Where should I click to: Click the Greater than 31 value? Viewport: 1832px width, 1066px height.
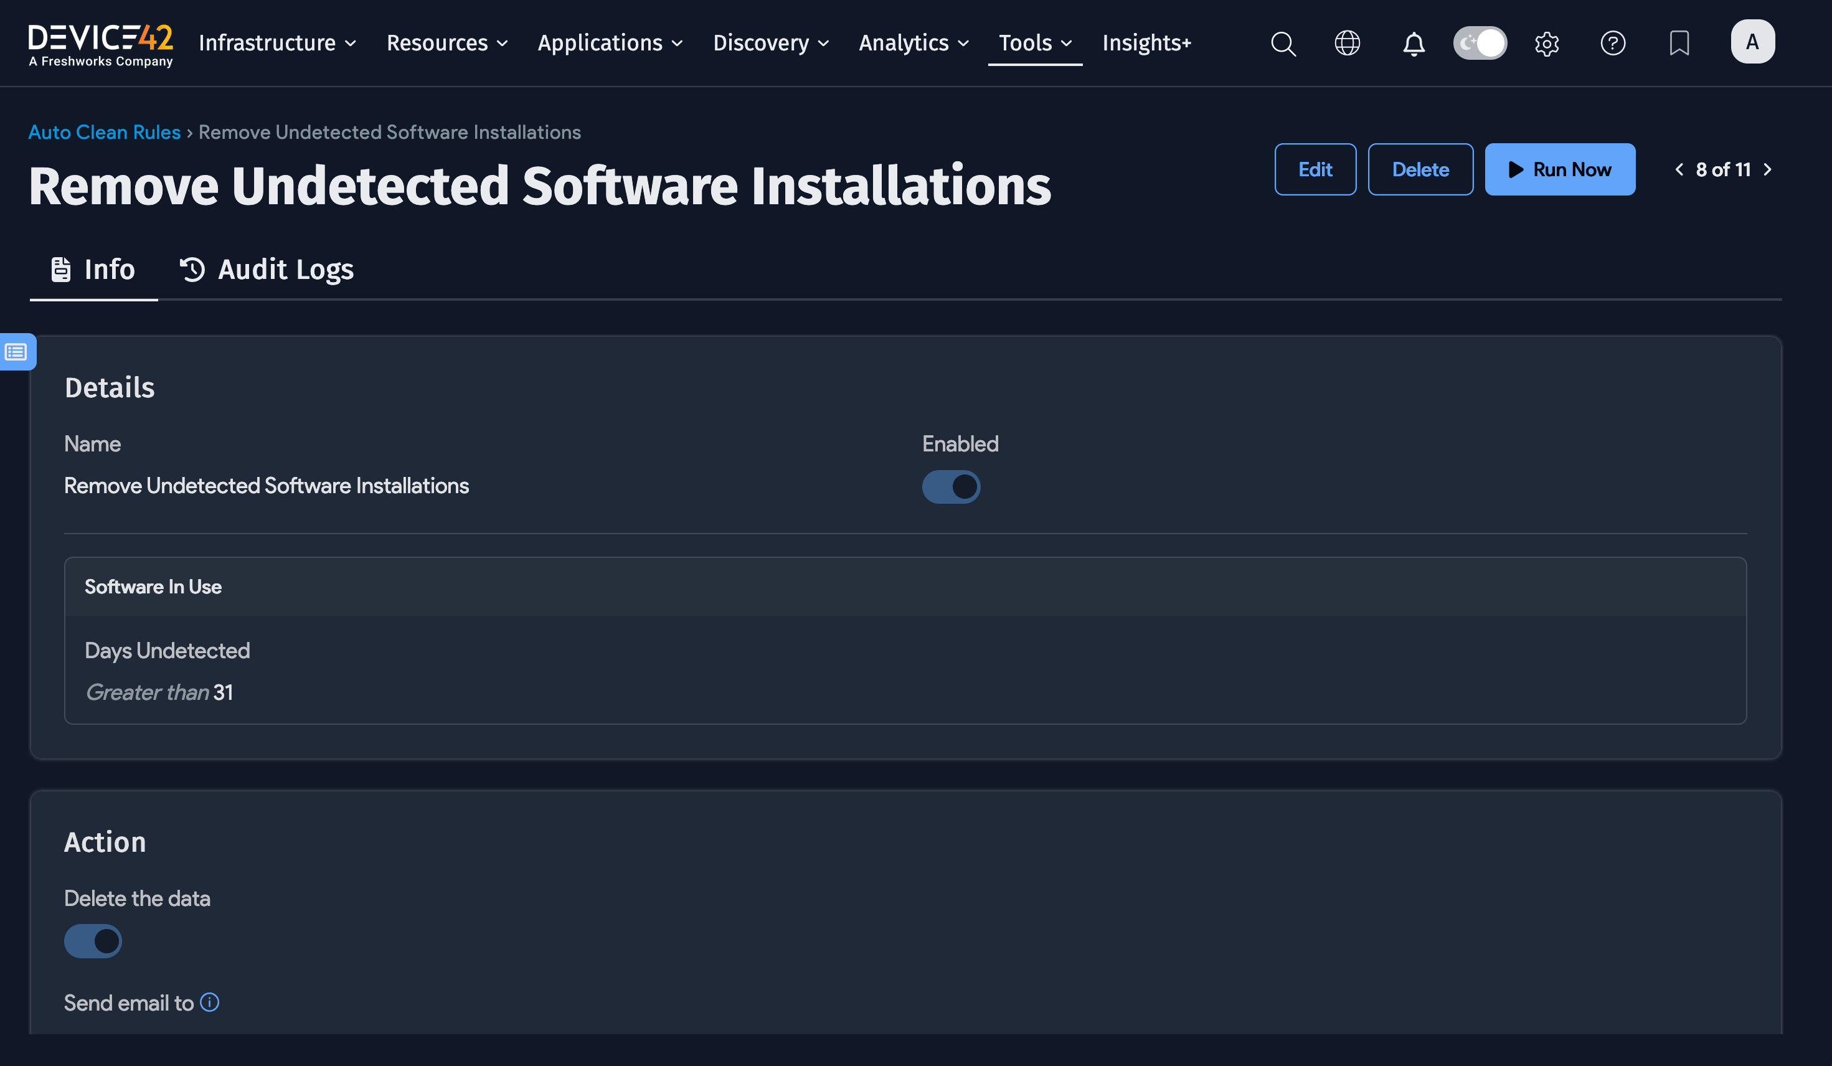159,692
